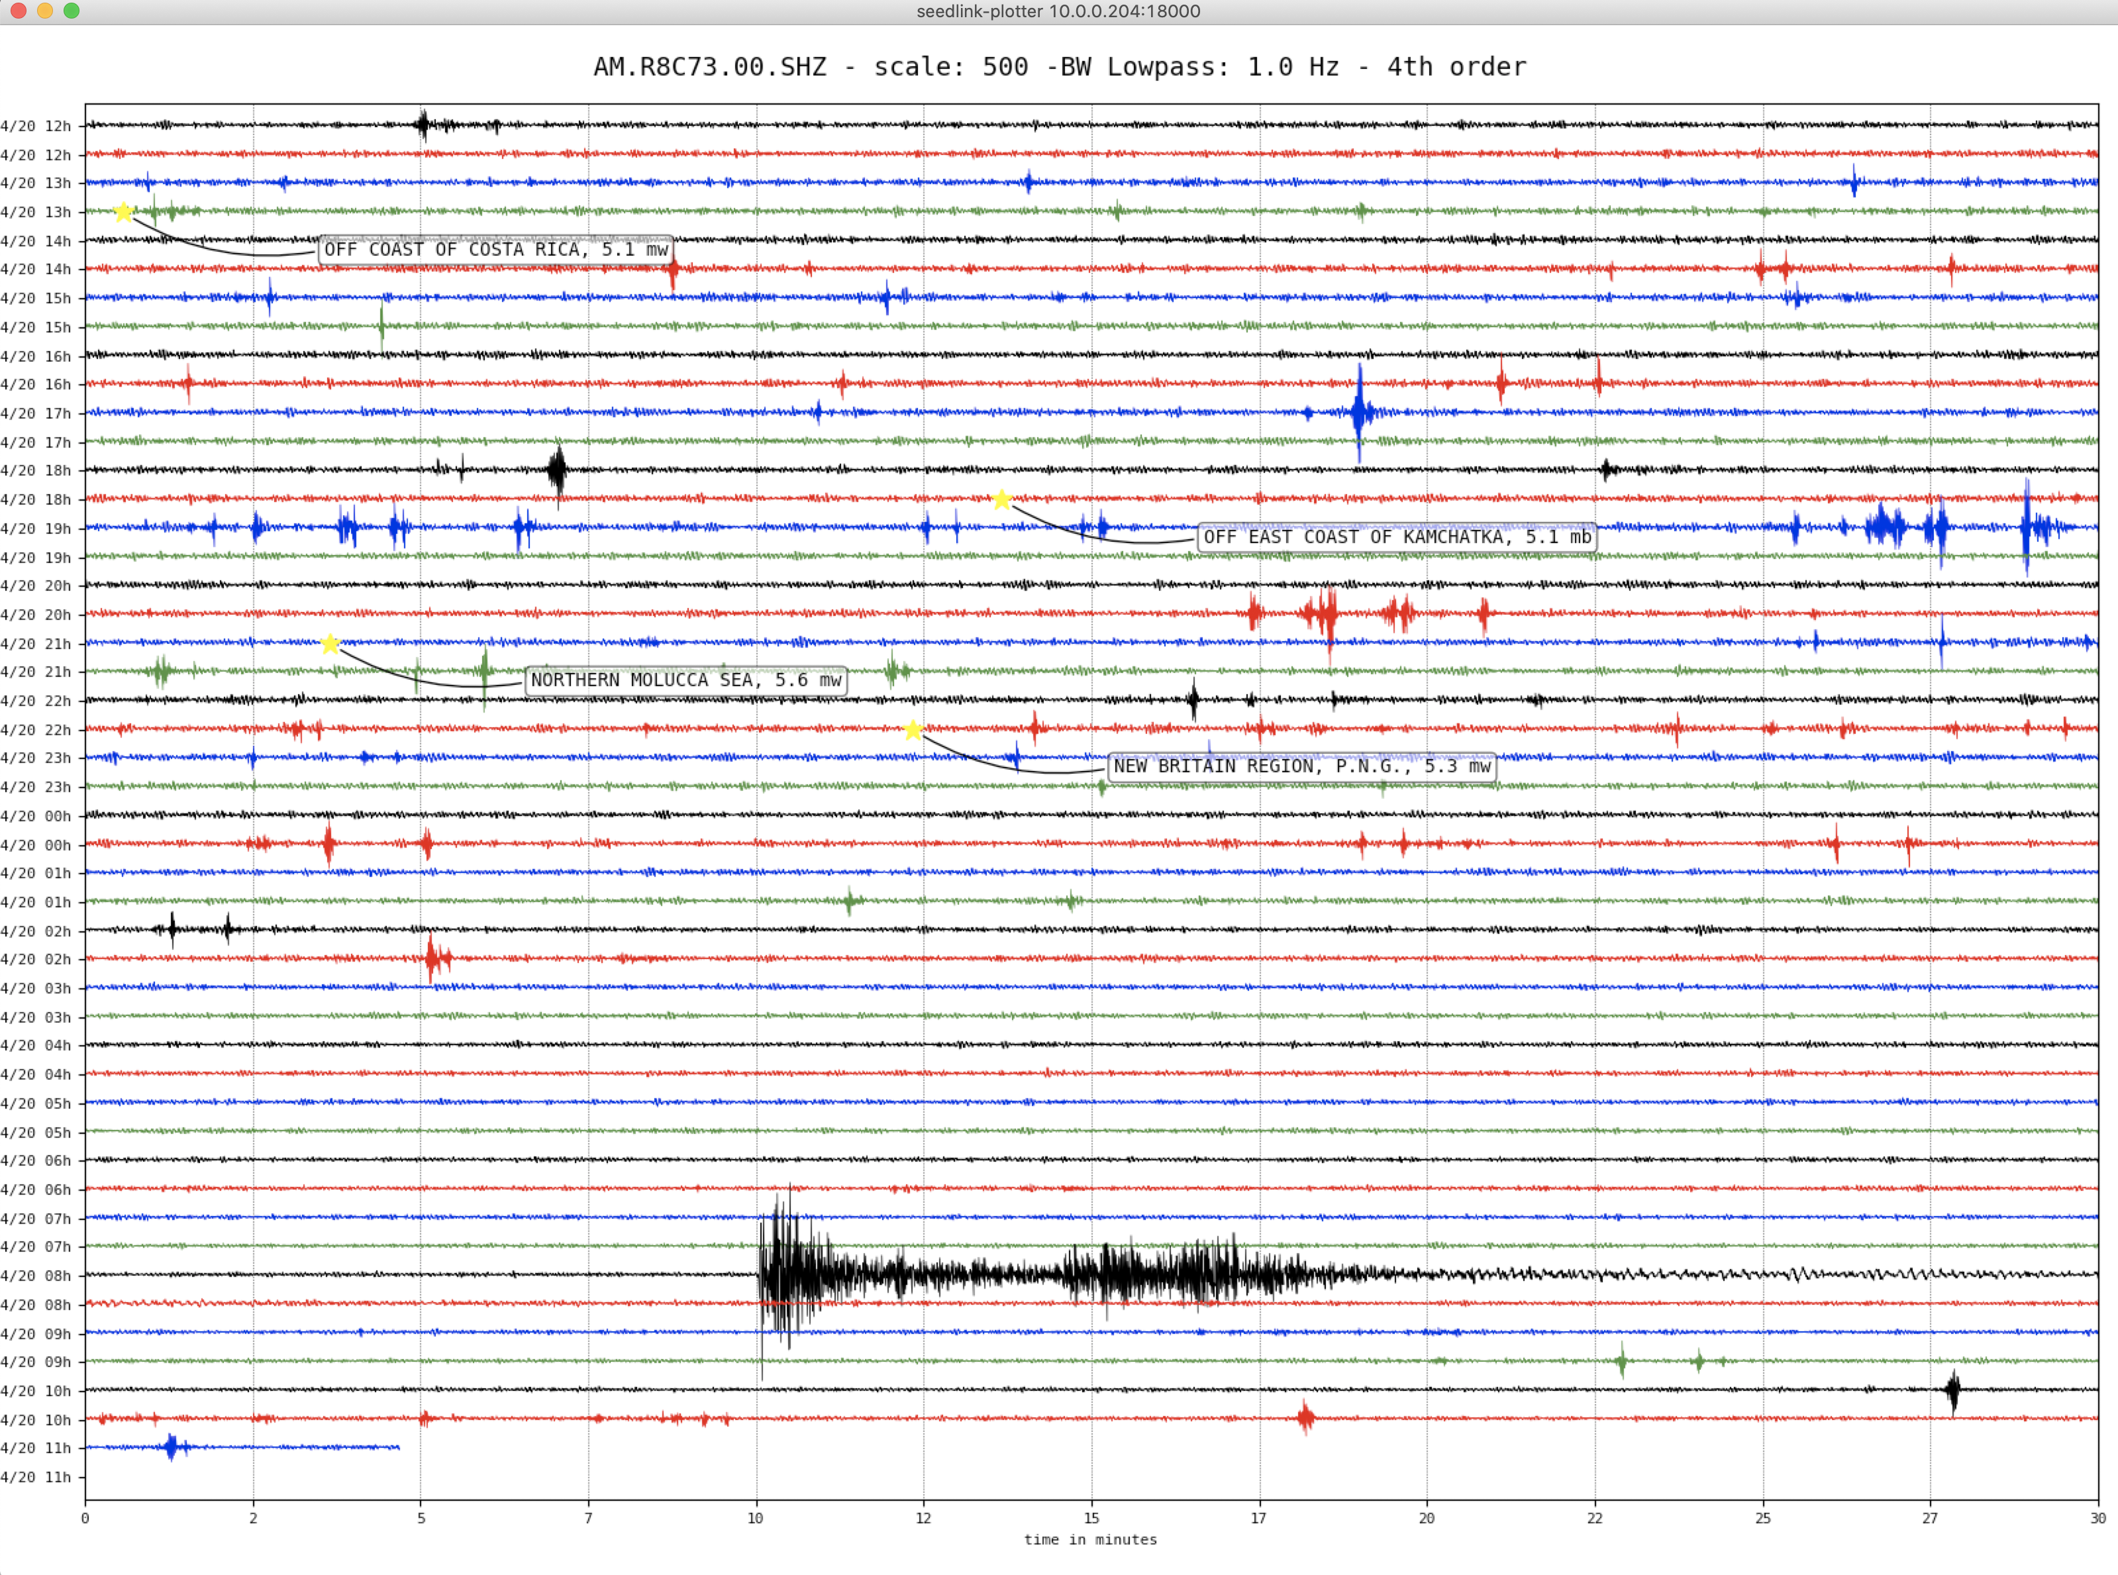
Task: Click the x-axis tick label 2
Action: (x=254, y=1518)
